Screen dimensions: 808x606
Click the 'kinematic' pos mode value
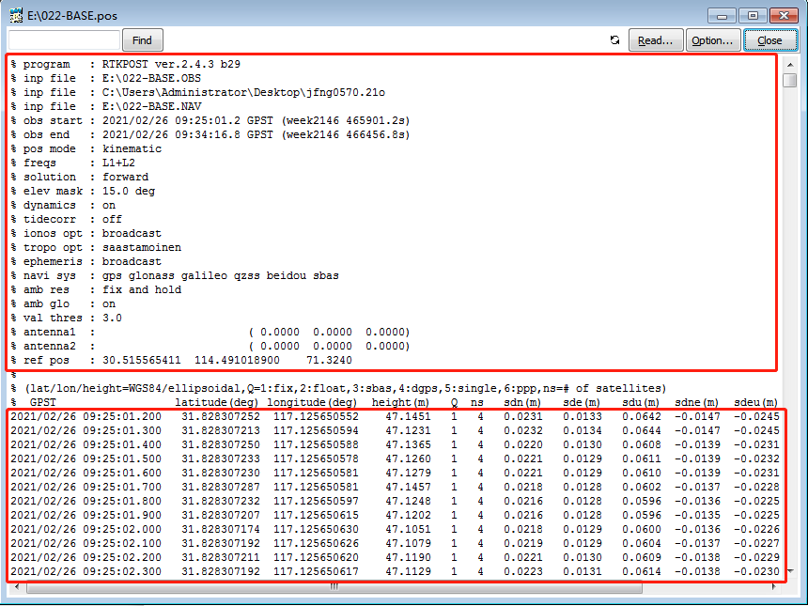tap(132, 149)
